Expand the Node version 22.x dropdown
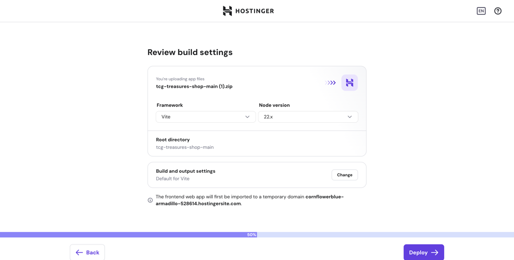Viewport: 514px width, 260px height. point(308,117)
